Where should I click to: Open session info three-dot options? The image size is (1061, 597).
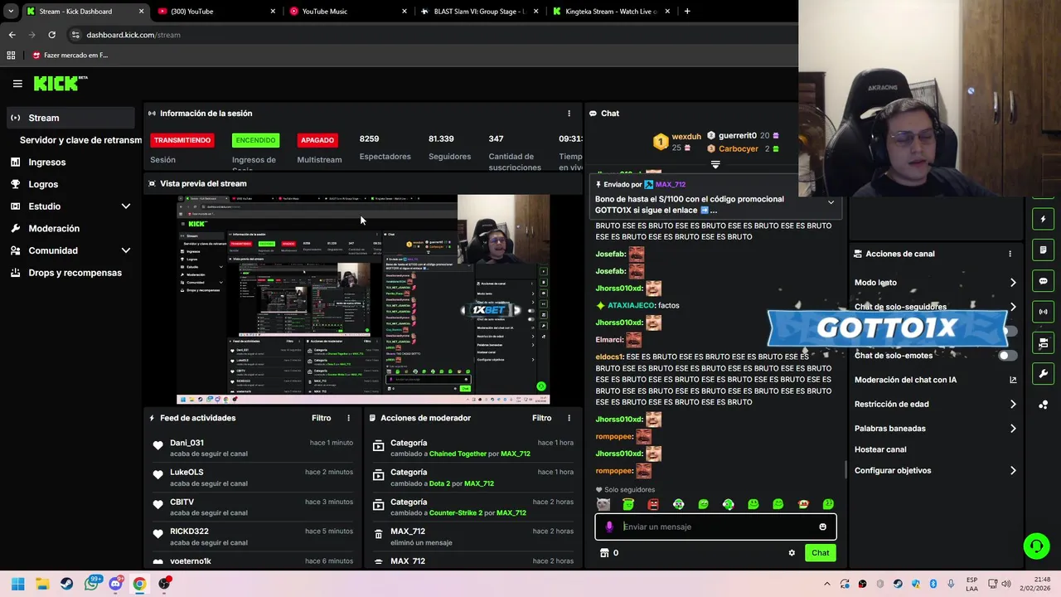click(569, 114)
